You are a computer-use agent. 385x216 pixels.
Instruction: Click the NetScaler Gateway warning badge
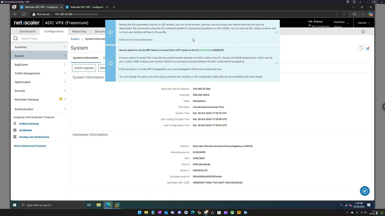pos(61,99)
